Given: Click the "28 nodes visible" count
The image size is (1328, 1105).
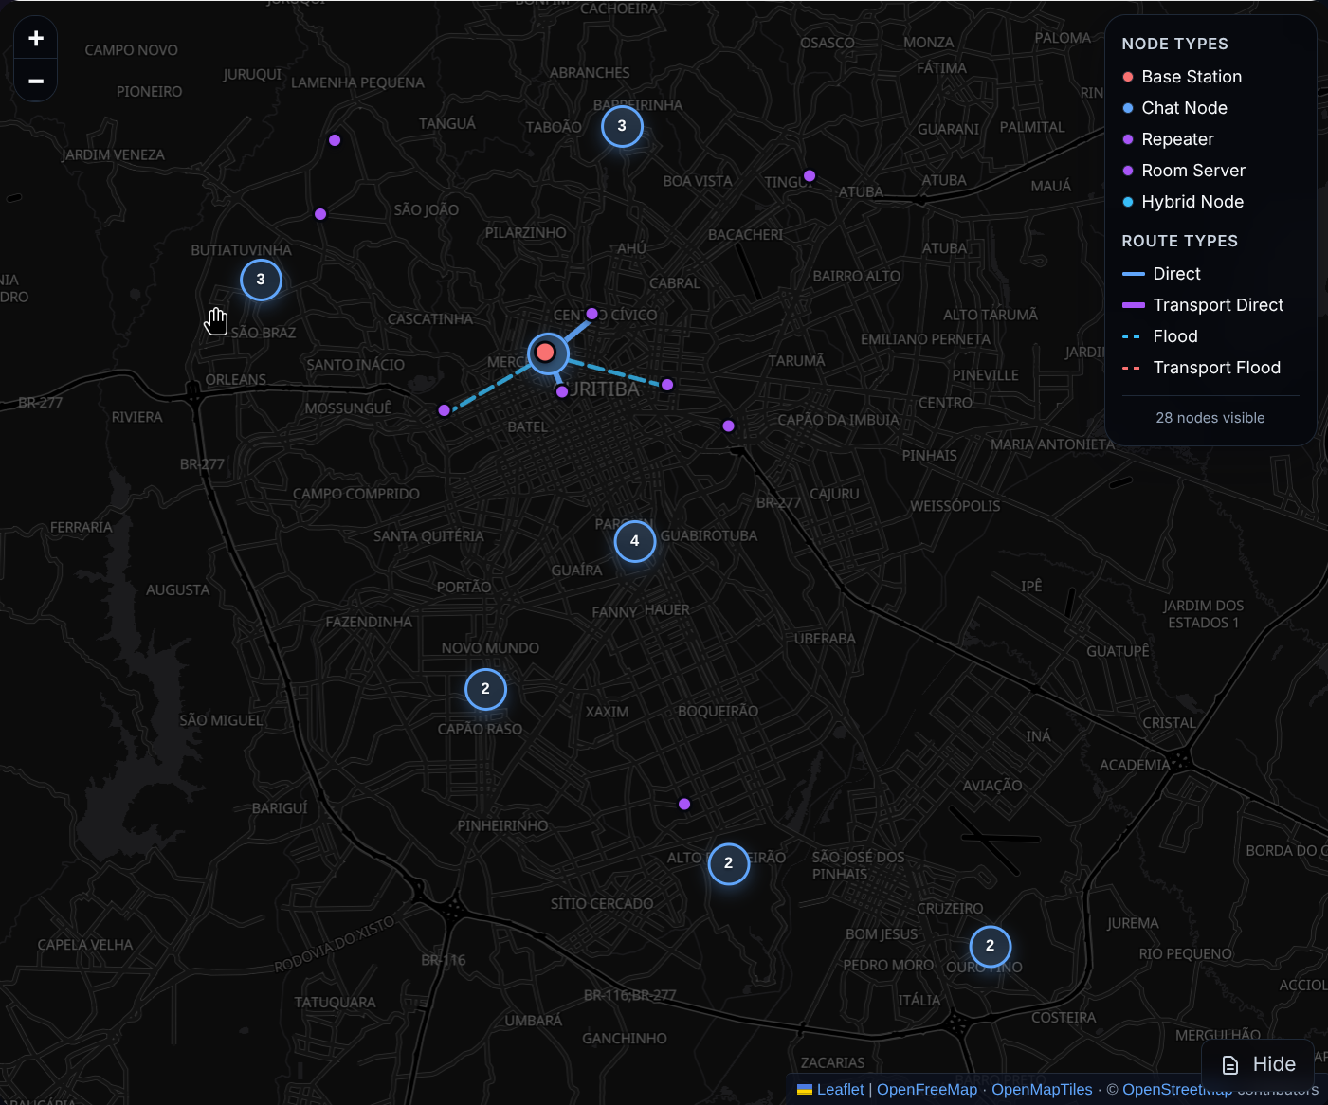Looking at the screenshot, I should 1210,418.
